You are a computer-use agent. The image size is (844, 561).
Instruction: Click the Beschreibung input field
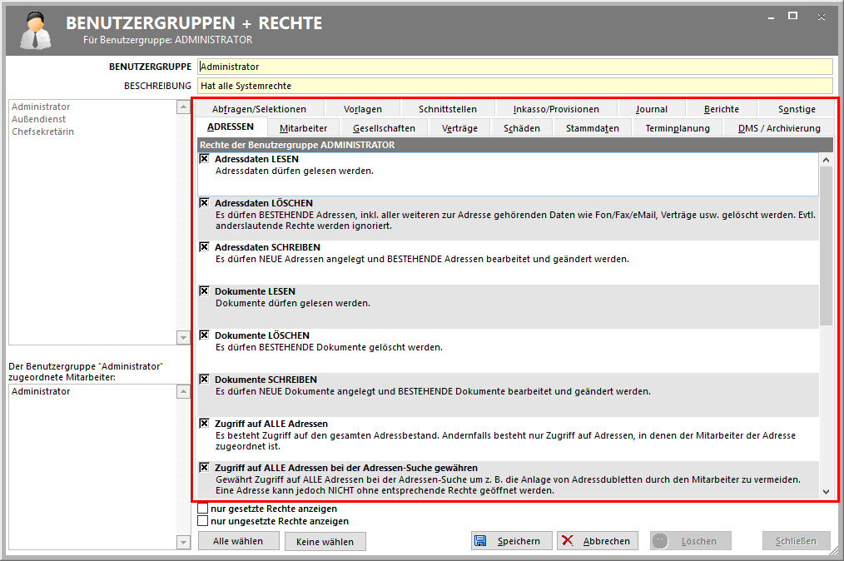click(514, 86)
